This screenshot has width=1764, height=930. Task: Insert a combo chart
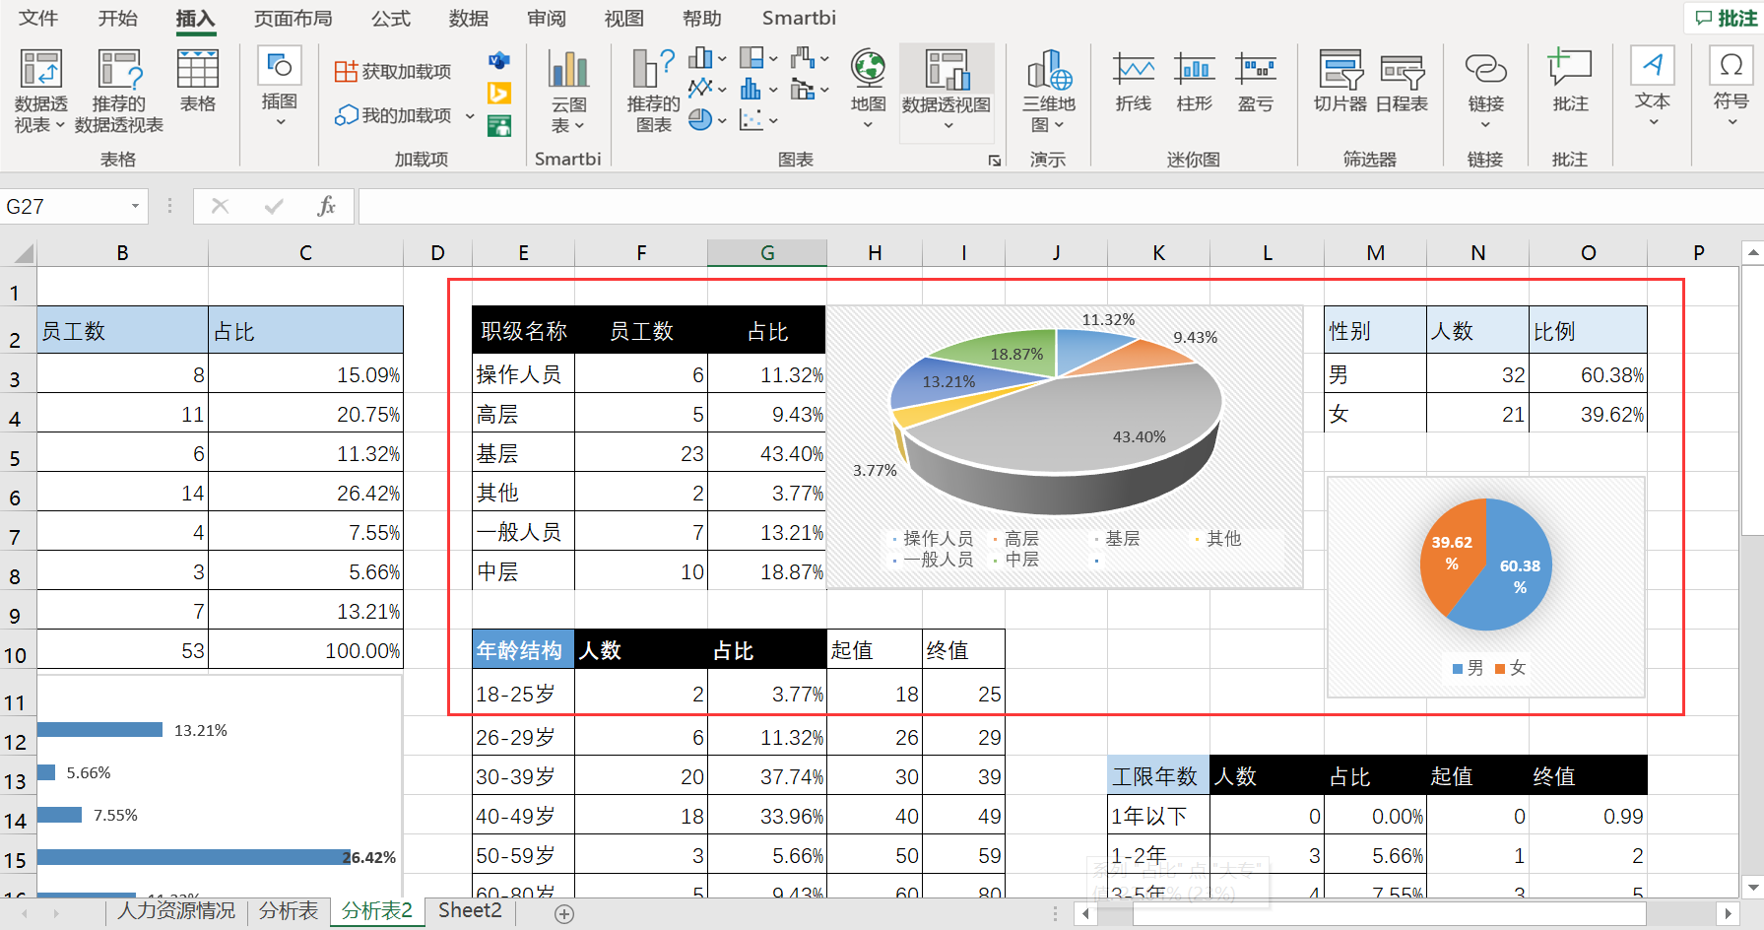point(803,89)
